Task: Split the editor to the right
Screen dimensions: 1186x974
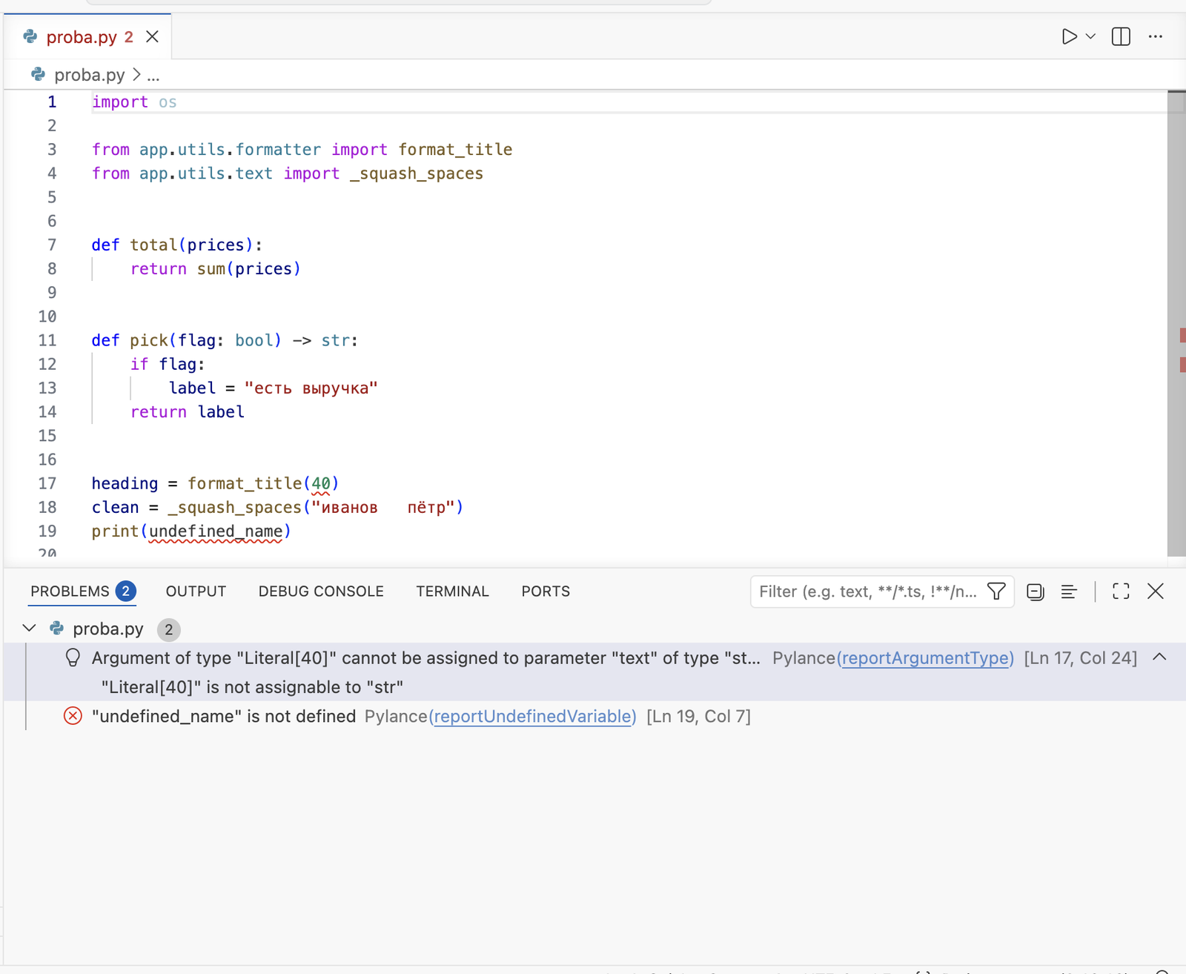Action: click(x=1121, y=36)
